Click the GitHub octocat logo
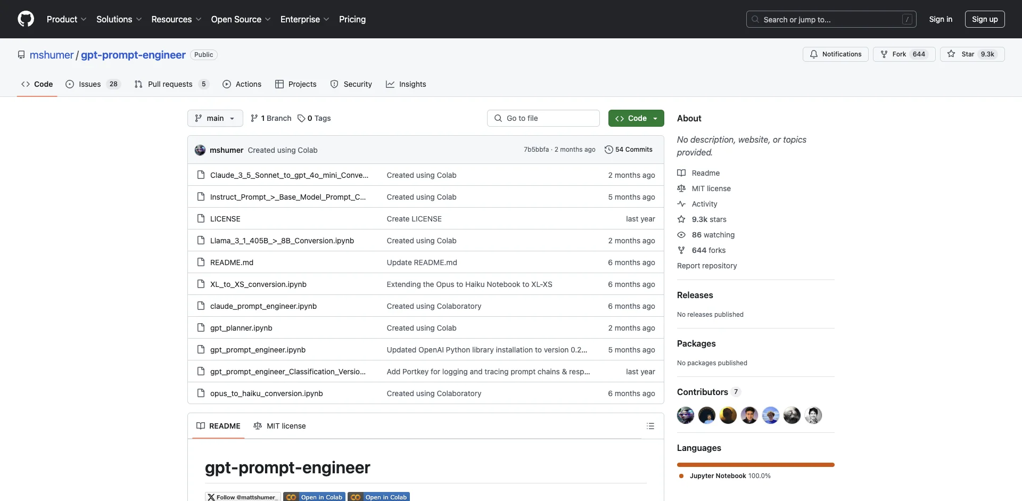1022x501 pixels. pyautogui.click(x=26, y=19)
